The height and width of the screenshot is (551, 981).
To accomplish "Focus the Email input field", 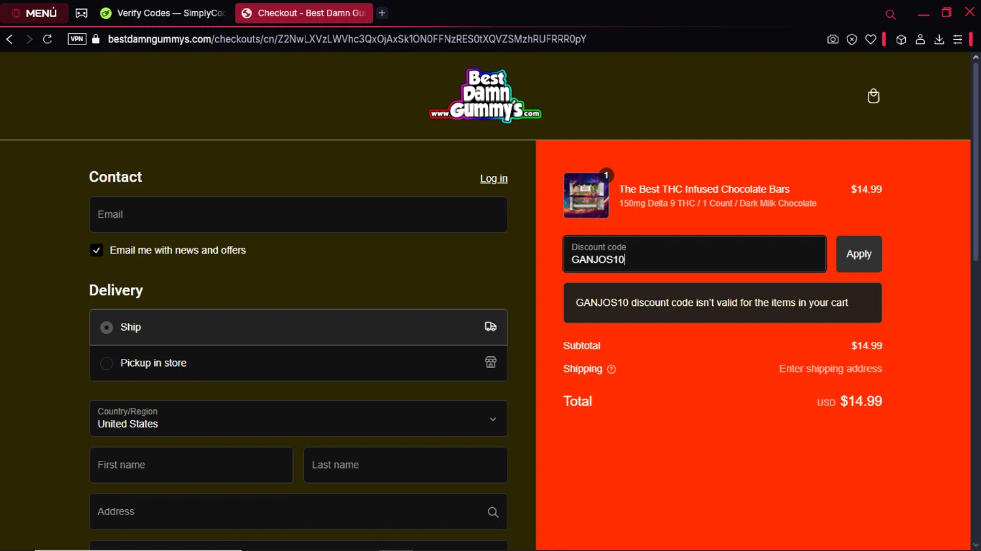I will pos(298,214).
